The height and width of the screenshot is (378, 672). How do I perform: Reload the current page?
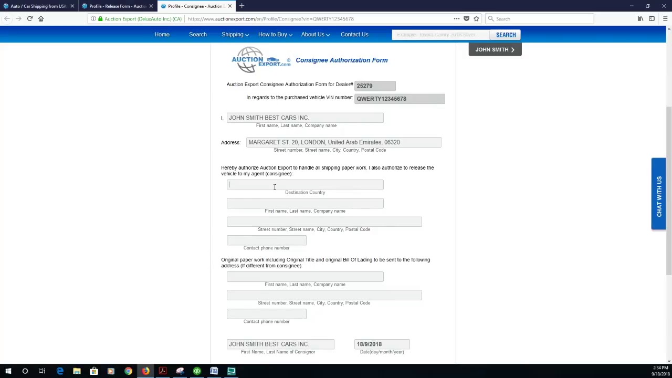(x=30, y=19)
